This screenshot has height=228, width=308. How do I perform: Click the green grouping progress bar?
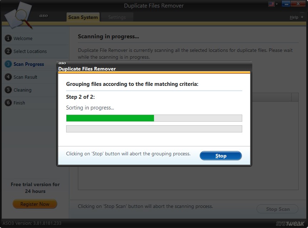(x=110, y=118)
